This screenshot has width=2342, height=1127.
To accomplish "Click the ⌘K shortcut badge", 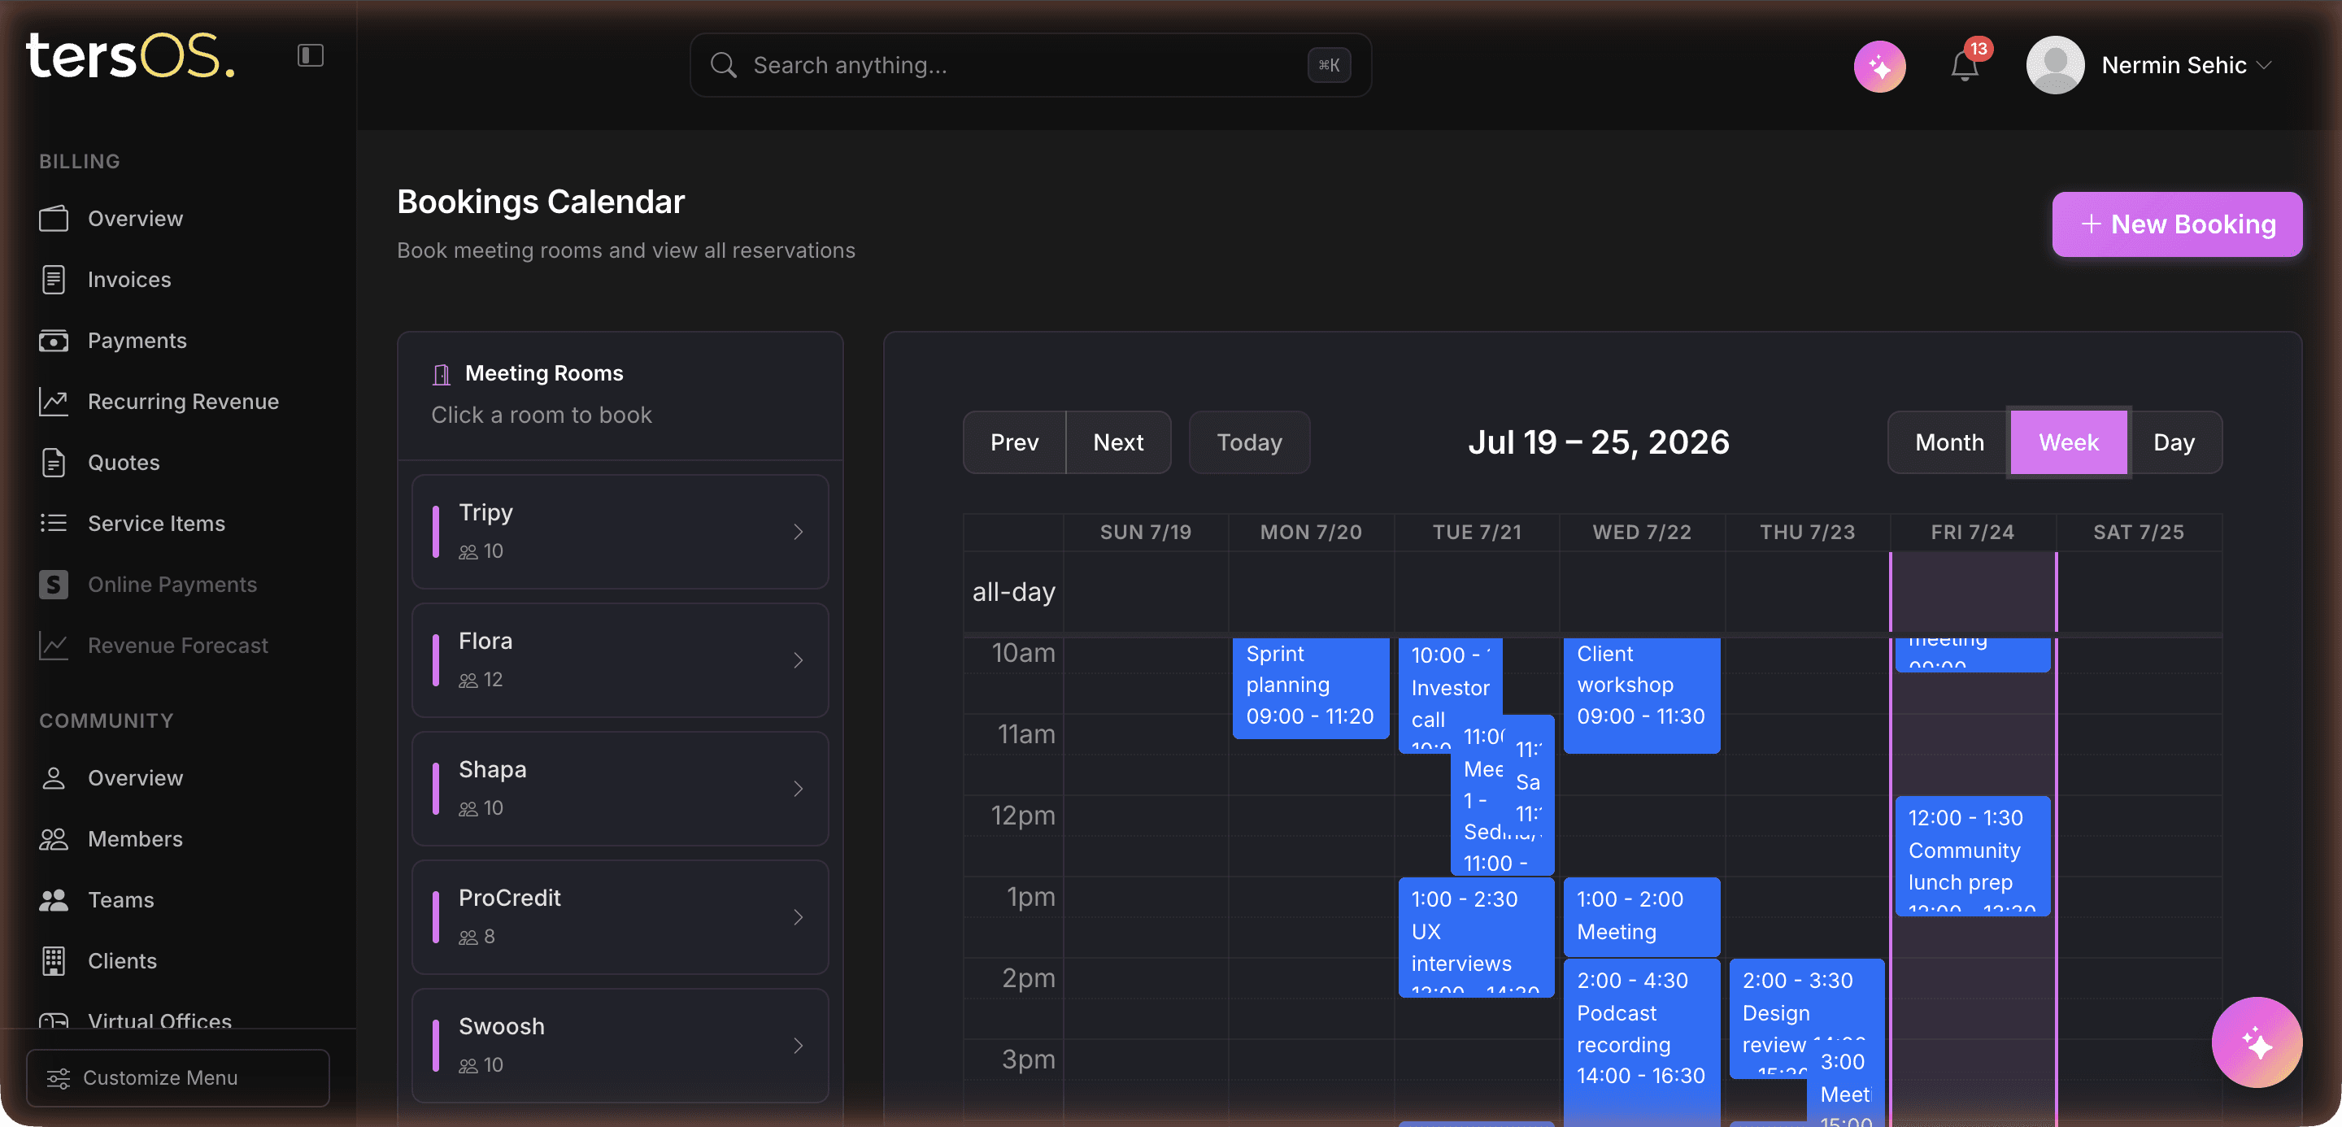I will pos(1328,65).
